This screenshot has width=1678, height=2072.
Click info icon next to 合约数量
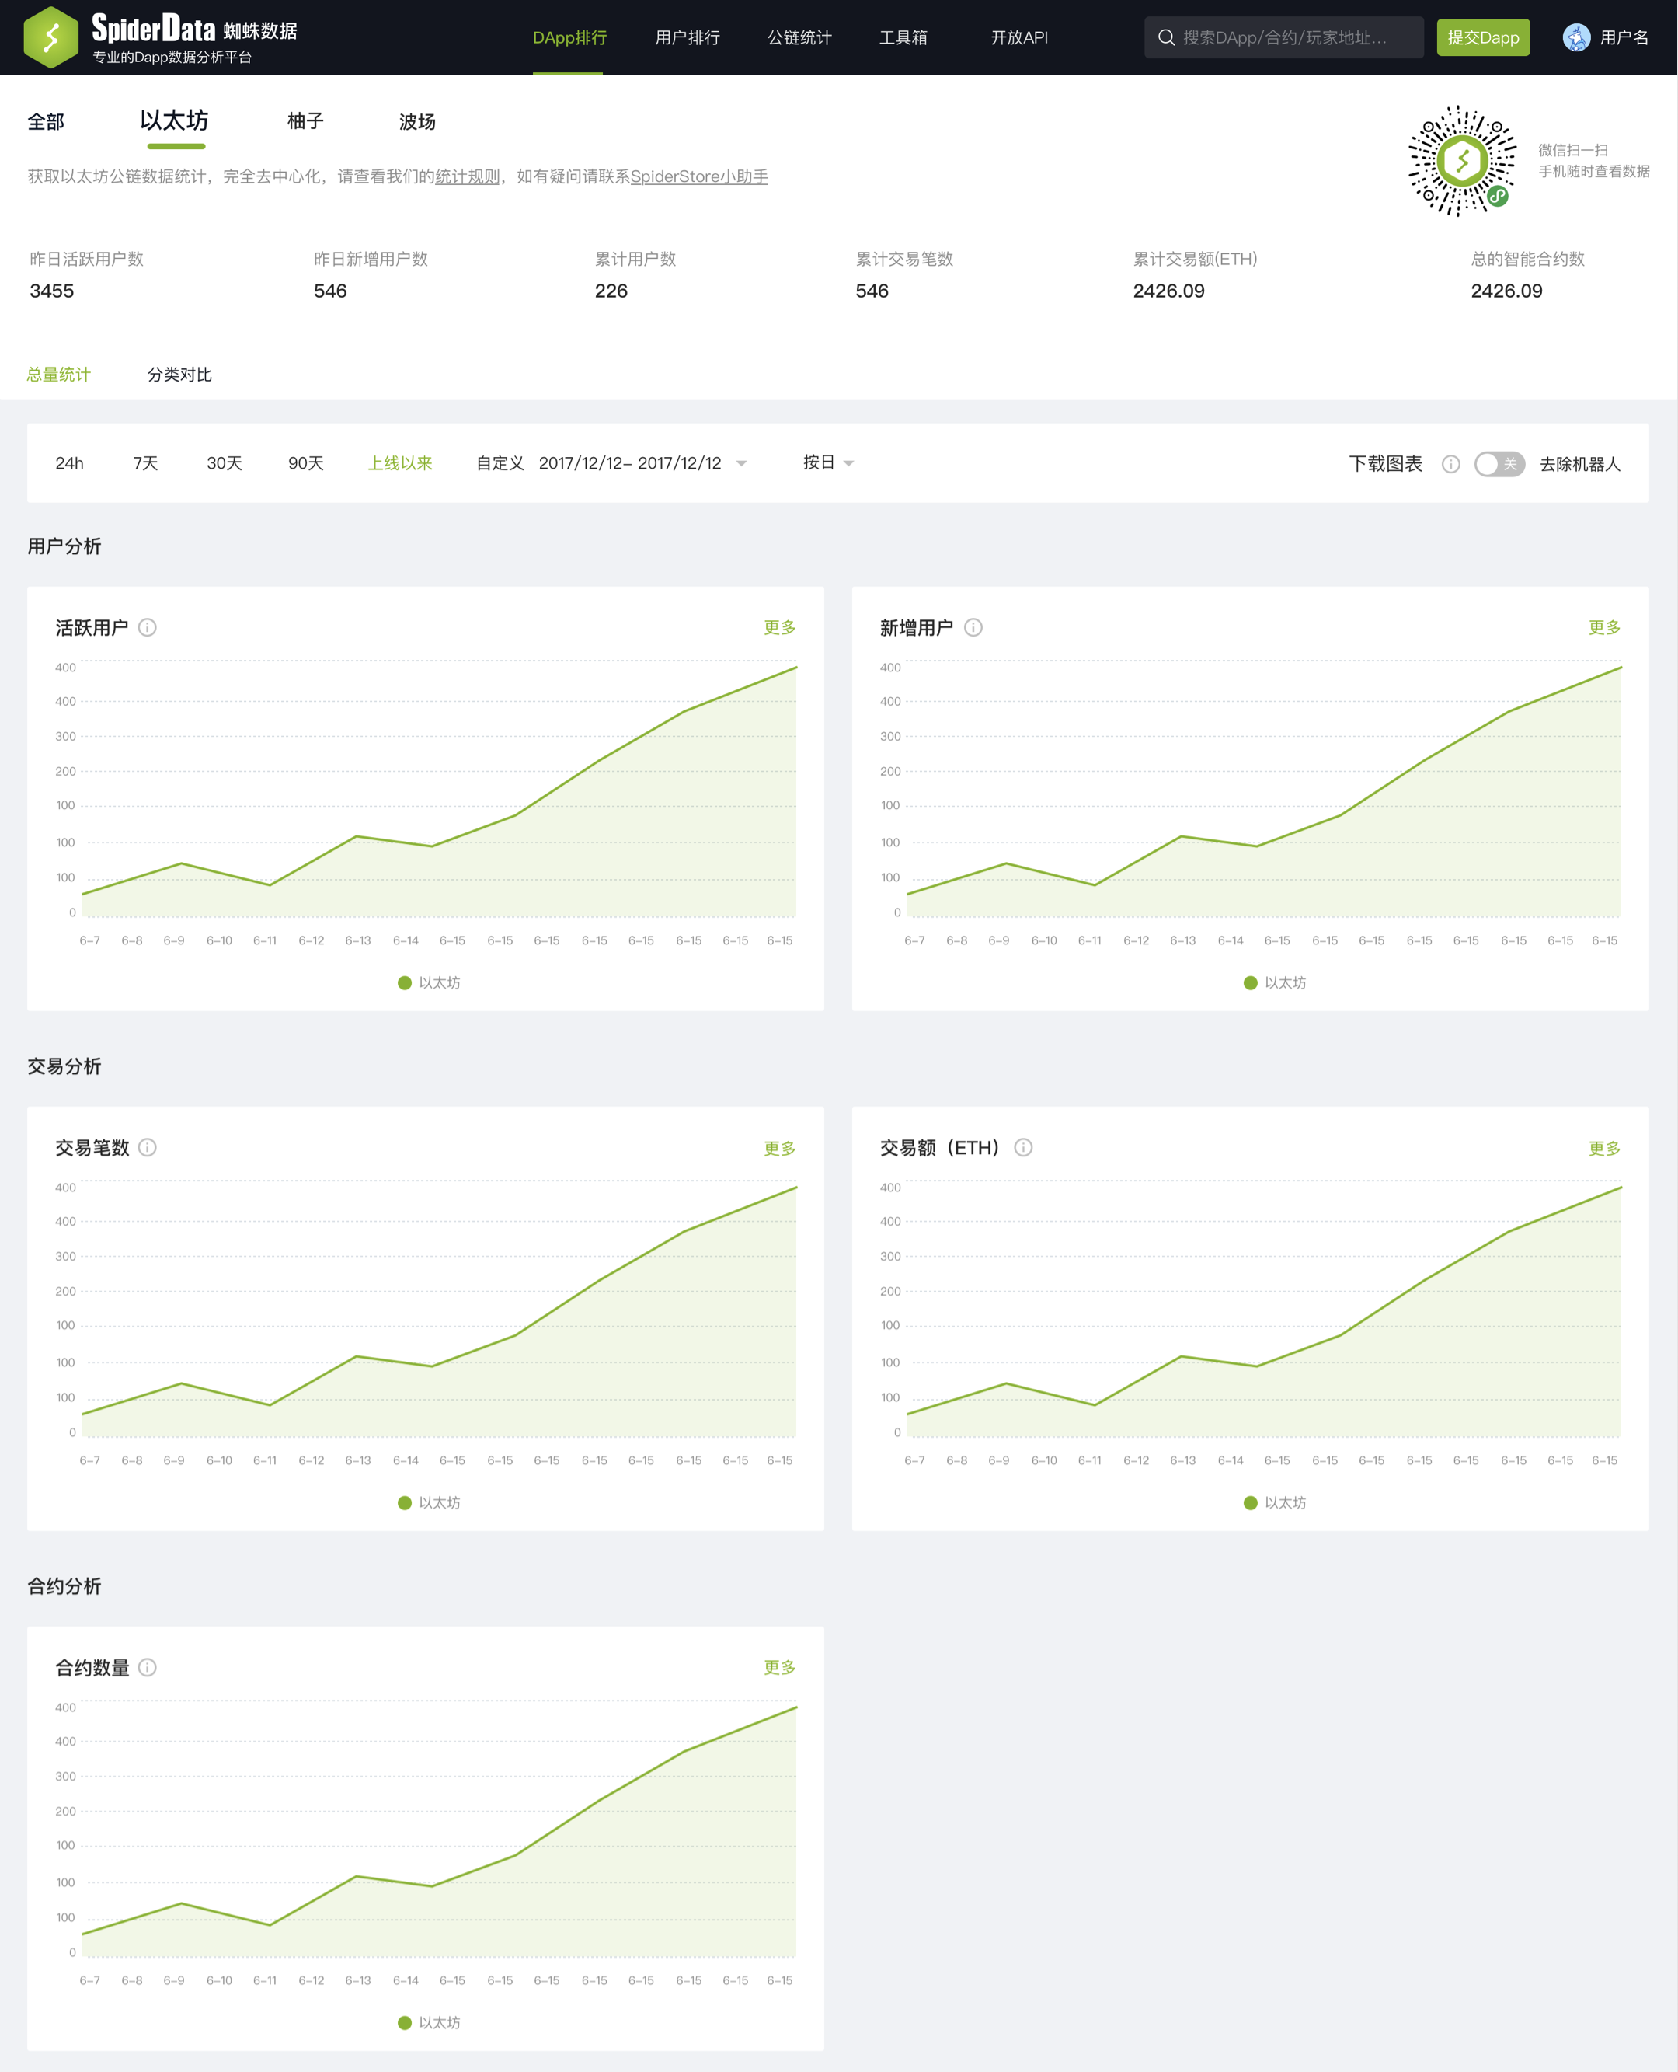(148, 1668)
